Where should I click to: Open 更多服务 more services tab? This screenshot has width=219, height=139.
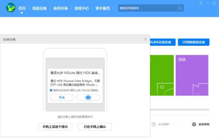click(x=103, y=8)
